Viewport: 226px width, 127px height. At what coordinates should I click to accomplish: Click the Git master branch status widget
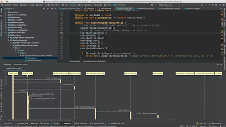[214, 126]
